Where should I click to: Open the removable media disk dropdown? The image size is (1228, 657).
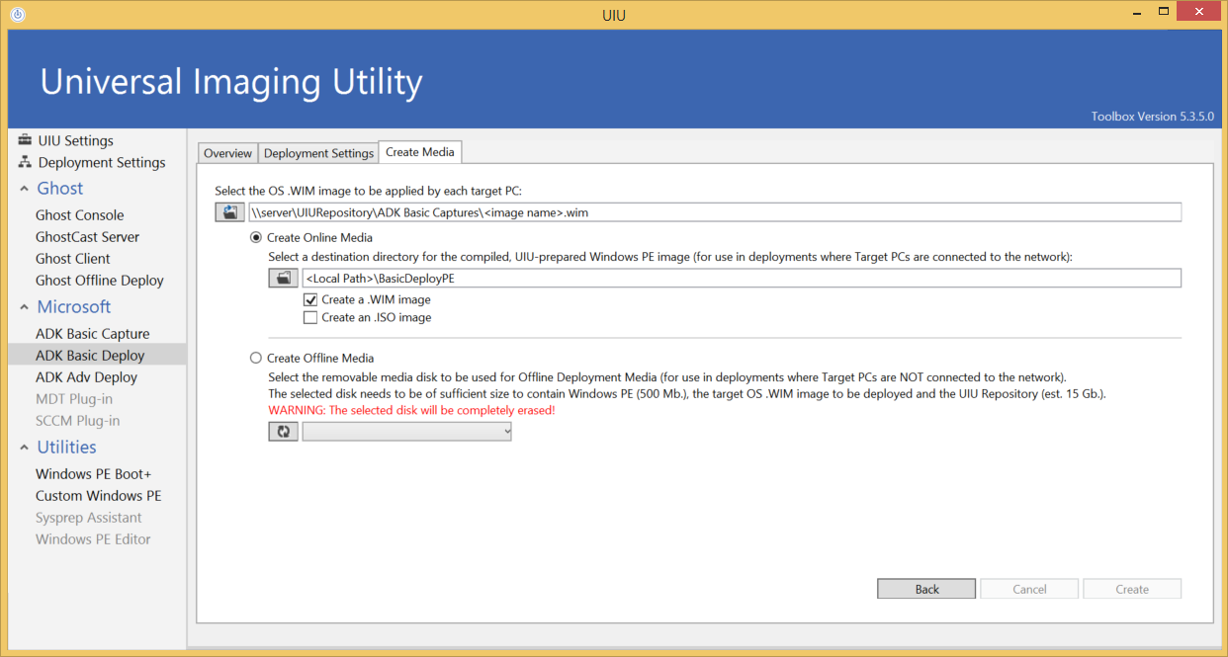pos(407,431)
